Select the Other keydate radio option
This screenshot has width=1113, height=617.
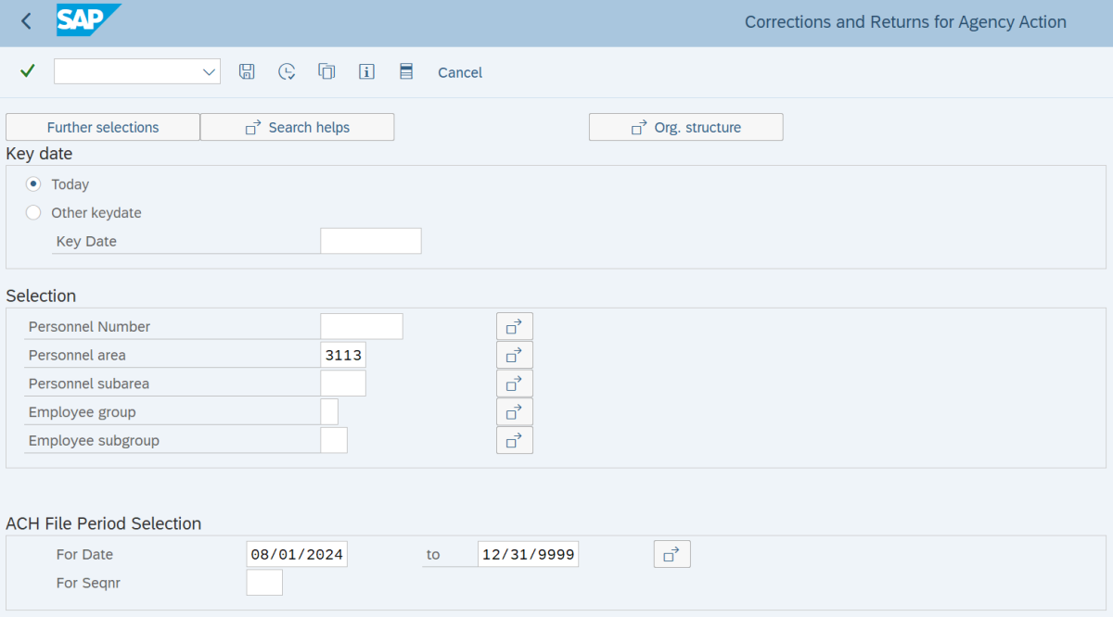tap(33, 213)
